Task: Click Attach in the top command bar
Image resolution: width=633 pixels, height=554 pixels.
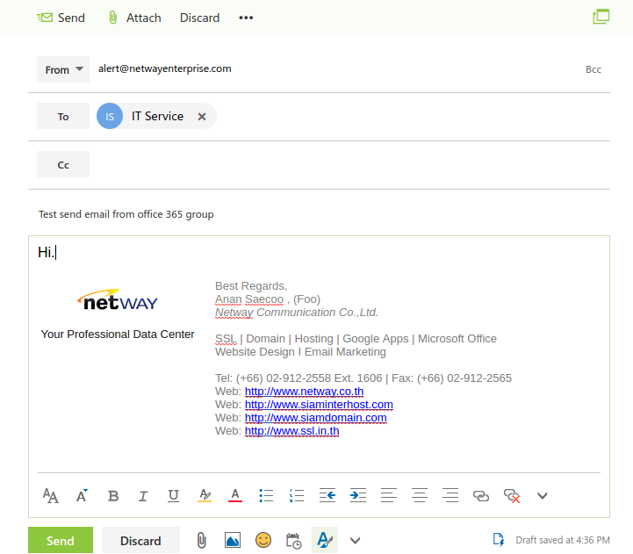Action: pos(134,18)
